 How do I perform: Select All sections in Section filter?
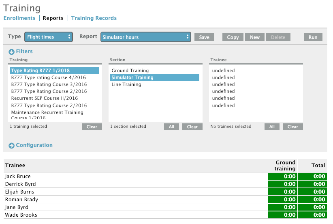171,127
